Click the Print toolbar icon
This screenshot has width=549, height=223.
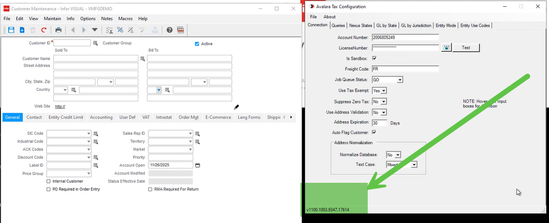[59, 30]
